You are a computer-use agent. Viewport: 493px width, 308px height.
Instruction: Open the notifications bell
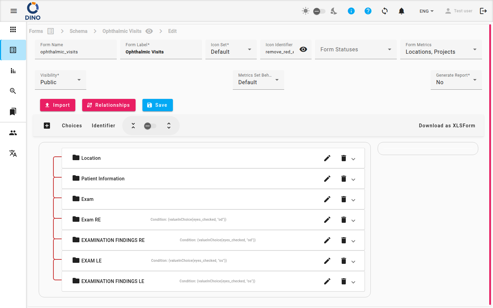pyautogui.click(x=402, y=11)
